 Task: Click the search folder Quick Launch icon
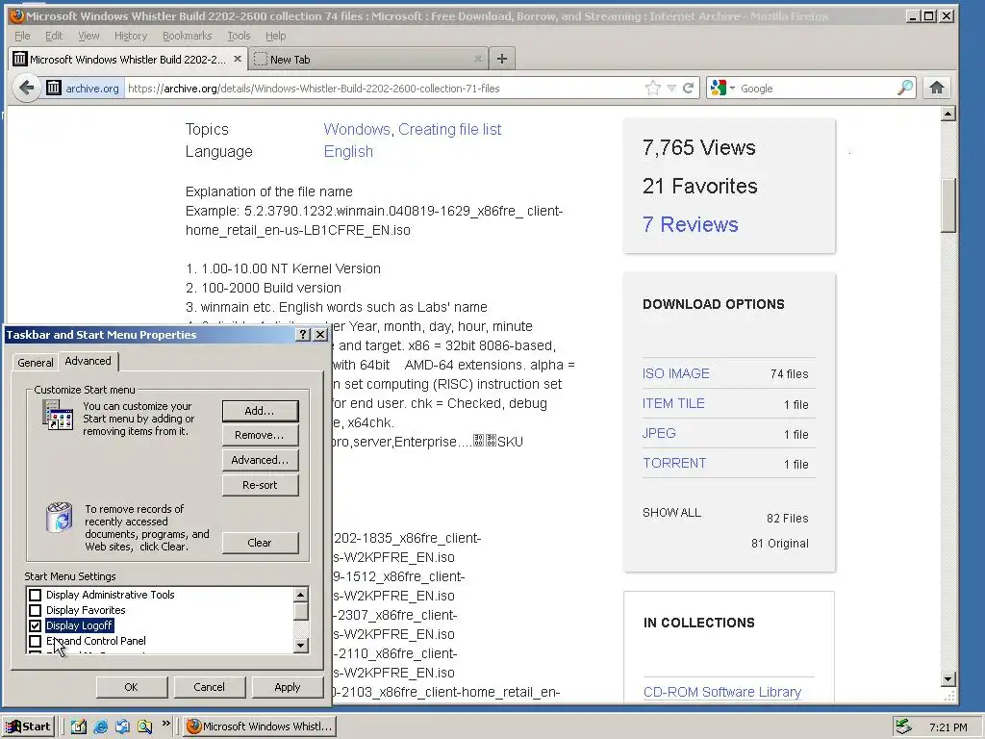[144, 726]
